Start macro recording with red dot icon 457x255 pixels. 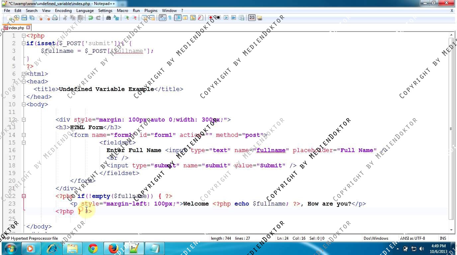point(211,18)
